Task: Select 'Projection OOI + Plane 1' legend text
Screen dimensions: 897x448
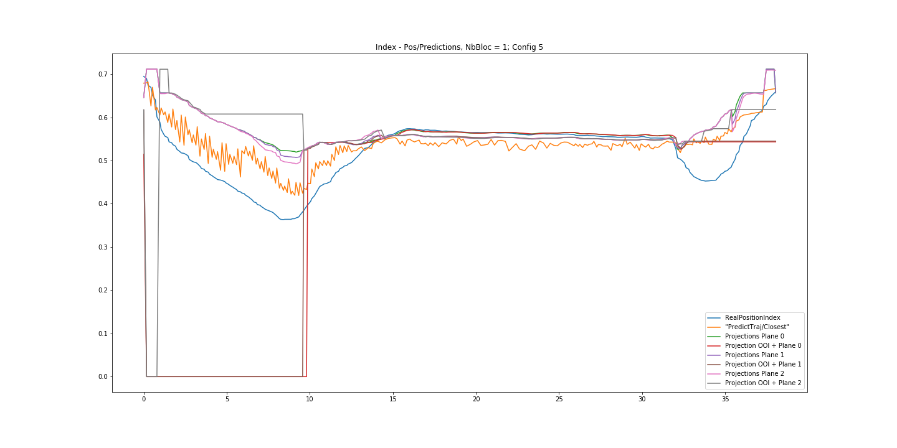Action: point(763,364)
